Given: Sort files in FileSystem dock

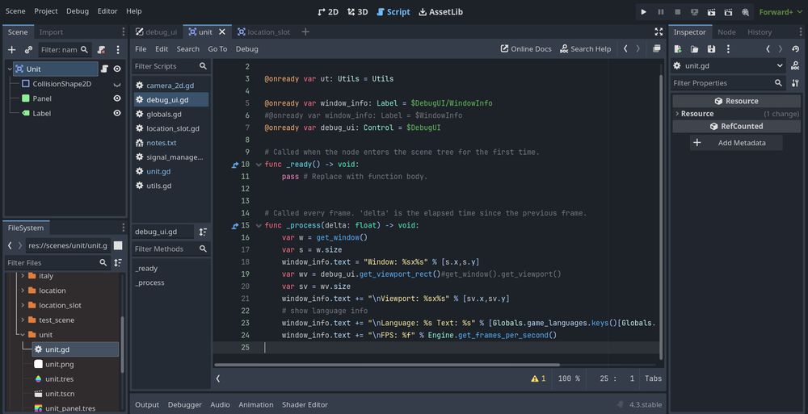Looking at the screenshot, I should (118, 262).
